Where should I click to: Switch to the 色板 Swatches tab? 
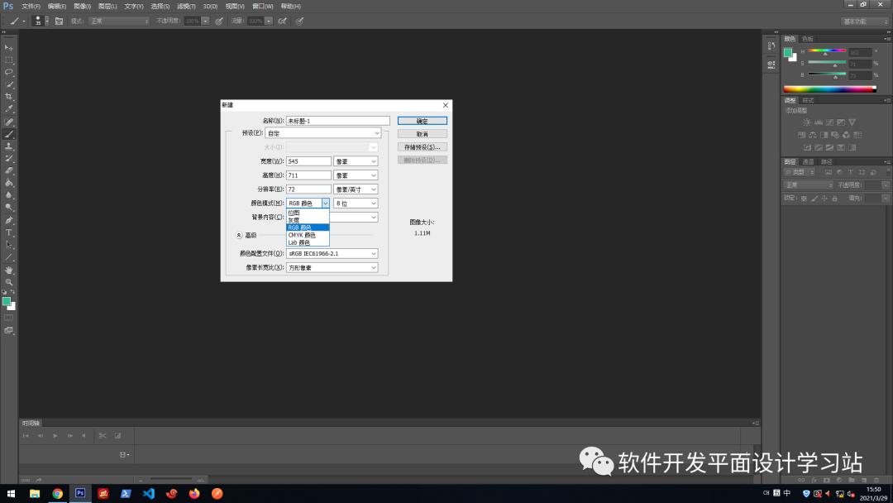coord(809,38)
